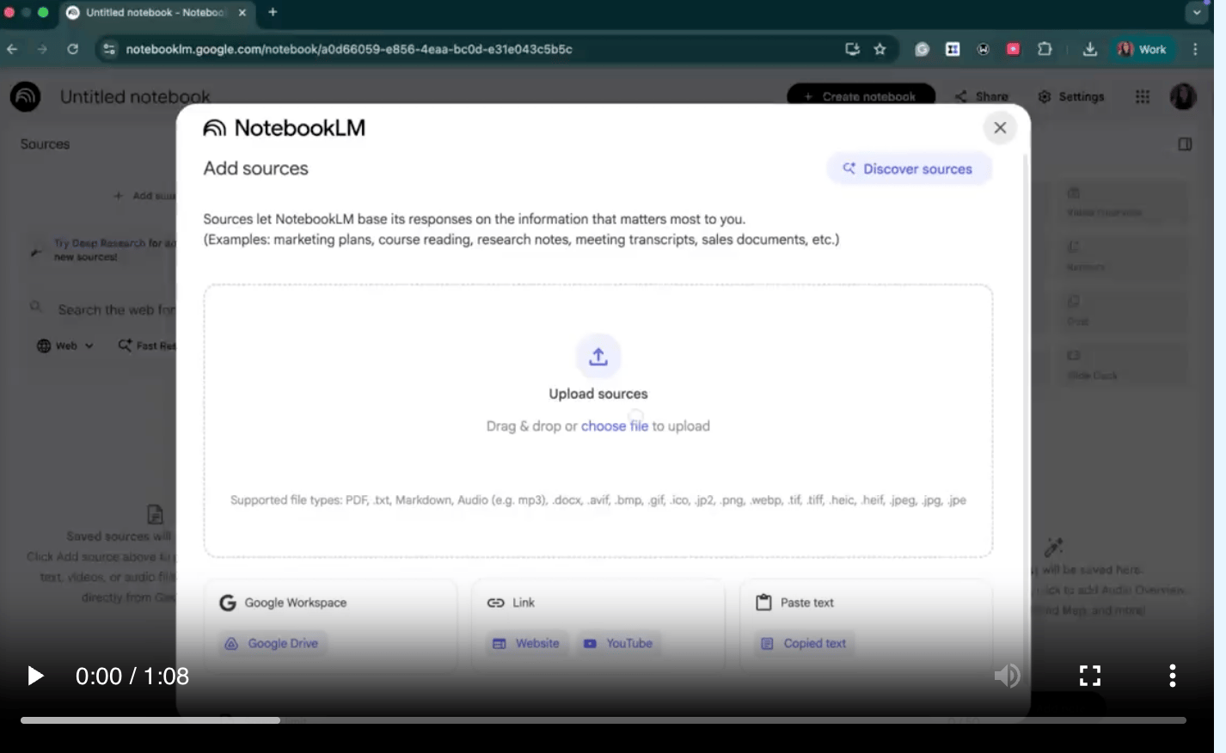Click the Create notebook button

point(861,95)
